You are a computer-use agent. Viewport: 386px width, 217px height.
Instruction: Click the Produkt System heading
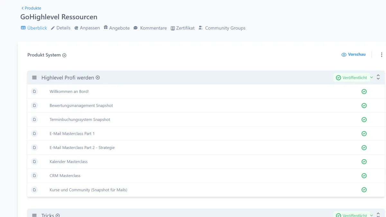[44, 55]
